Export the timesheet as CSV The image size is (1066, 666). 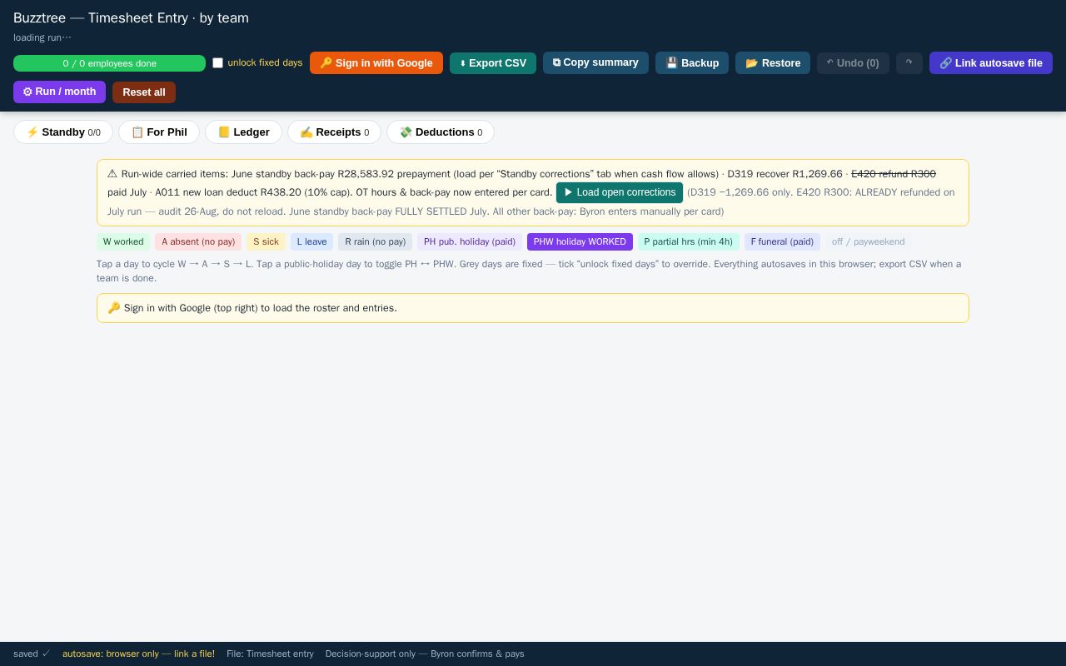click(x=493, y=63)
